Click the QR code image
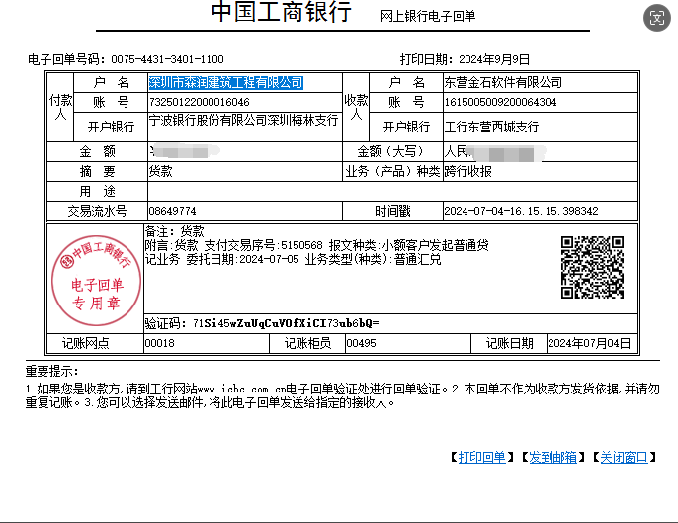Screen dimensions: 678x523 592,267
